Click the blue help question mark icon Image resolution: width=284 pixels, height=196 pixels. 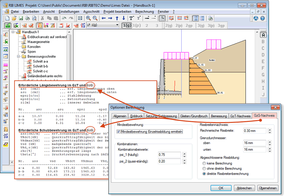[263, 18]
